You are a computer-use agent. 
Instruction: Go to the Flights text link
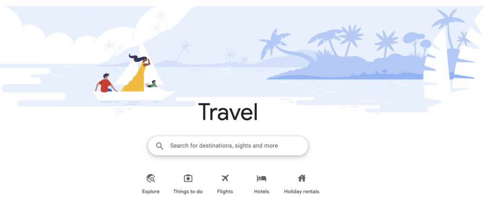click(x=225, y=191)
